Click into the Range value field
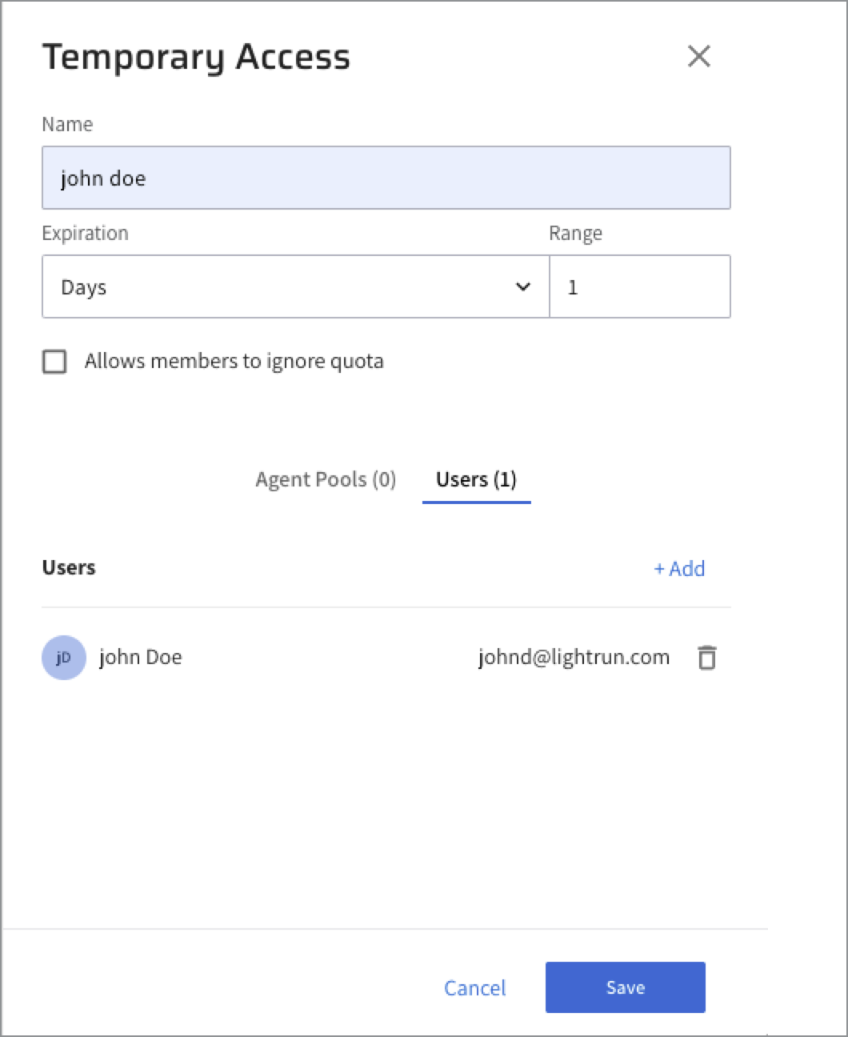 [x=639, y=287]
